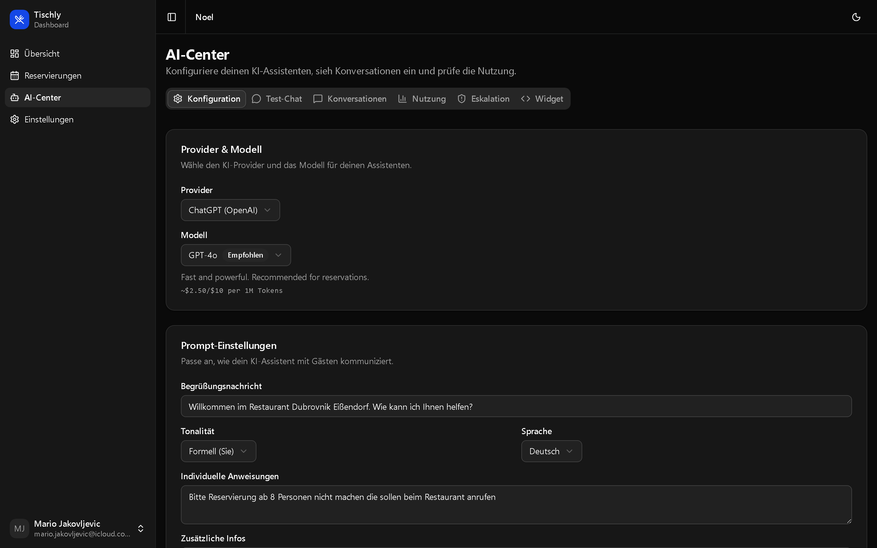Toggle dark mode with the moon icon
877x548 pixels.
coord(856,17)
